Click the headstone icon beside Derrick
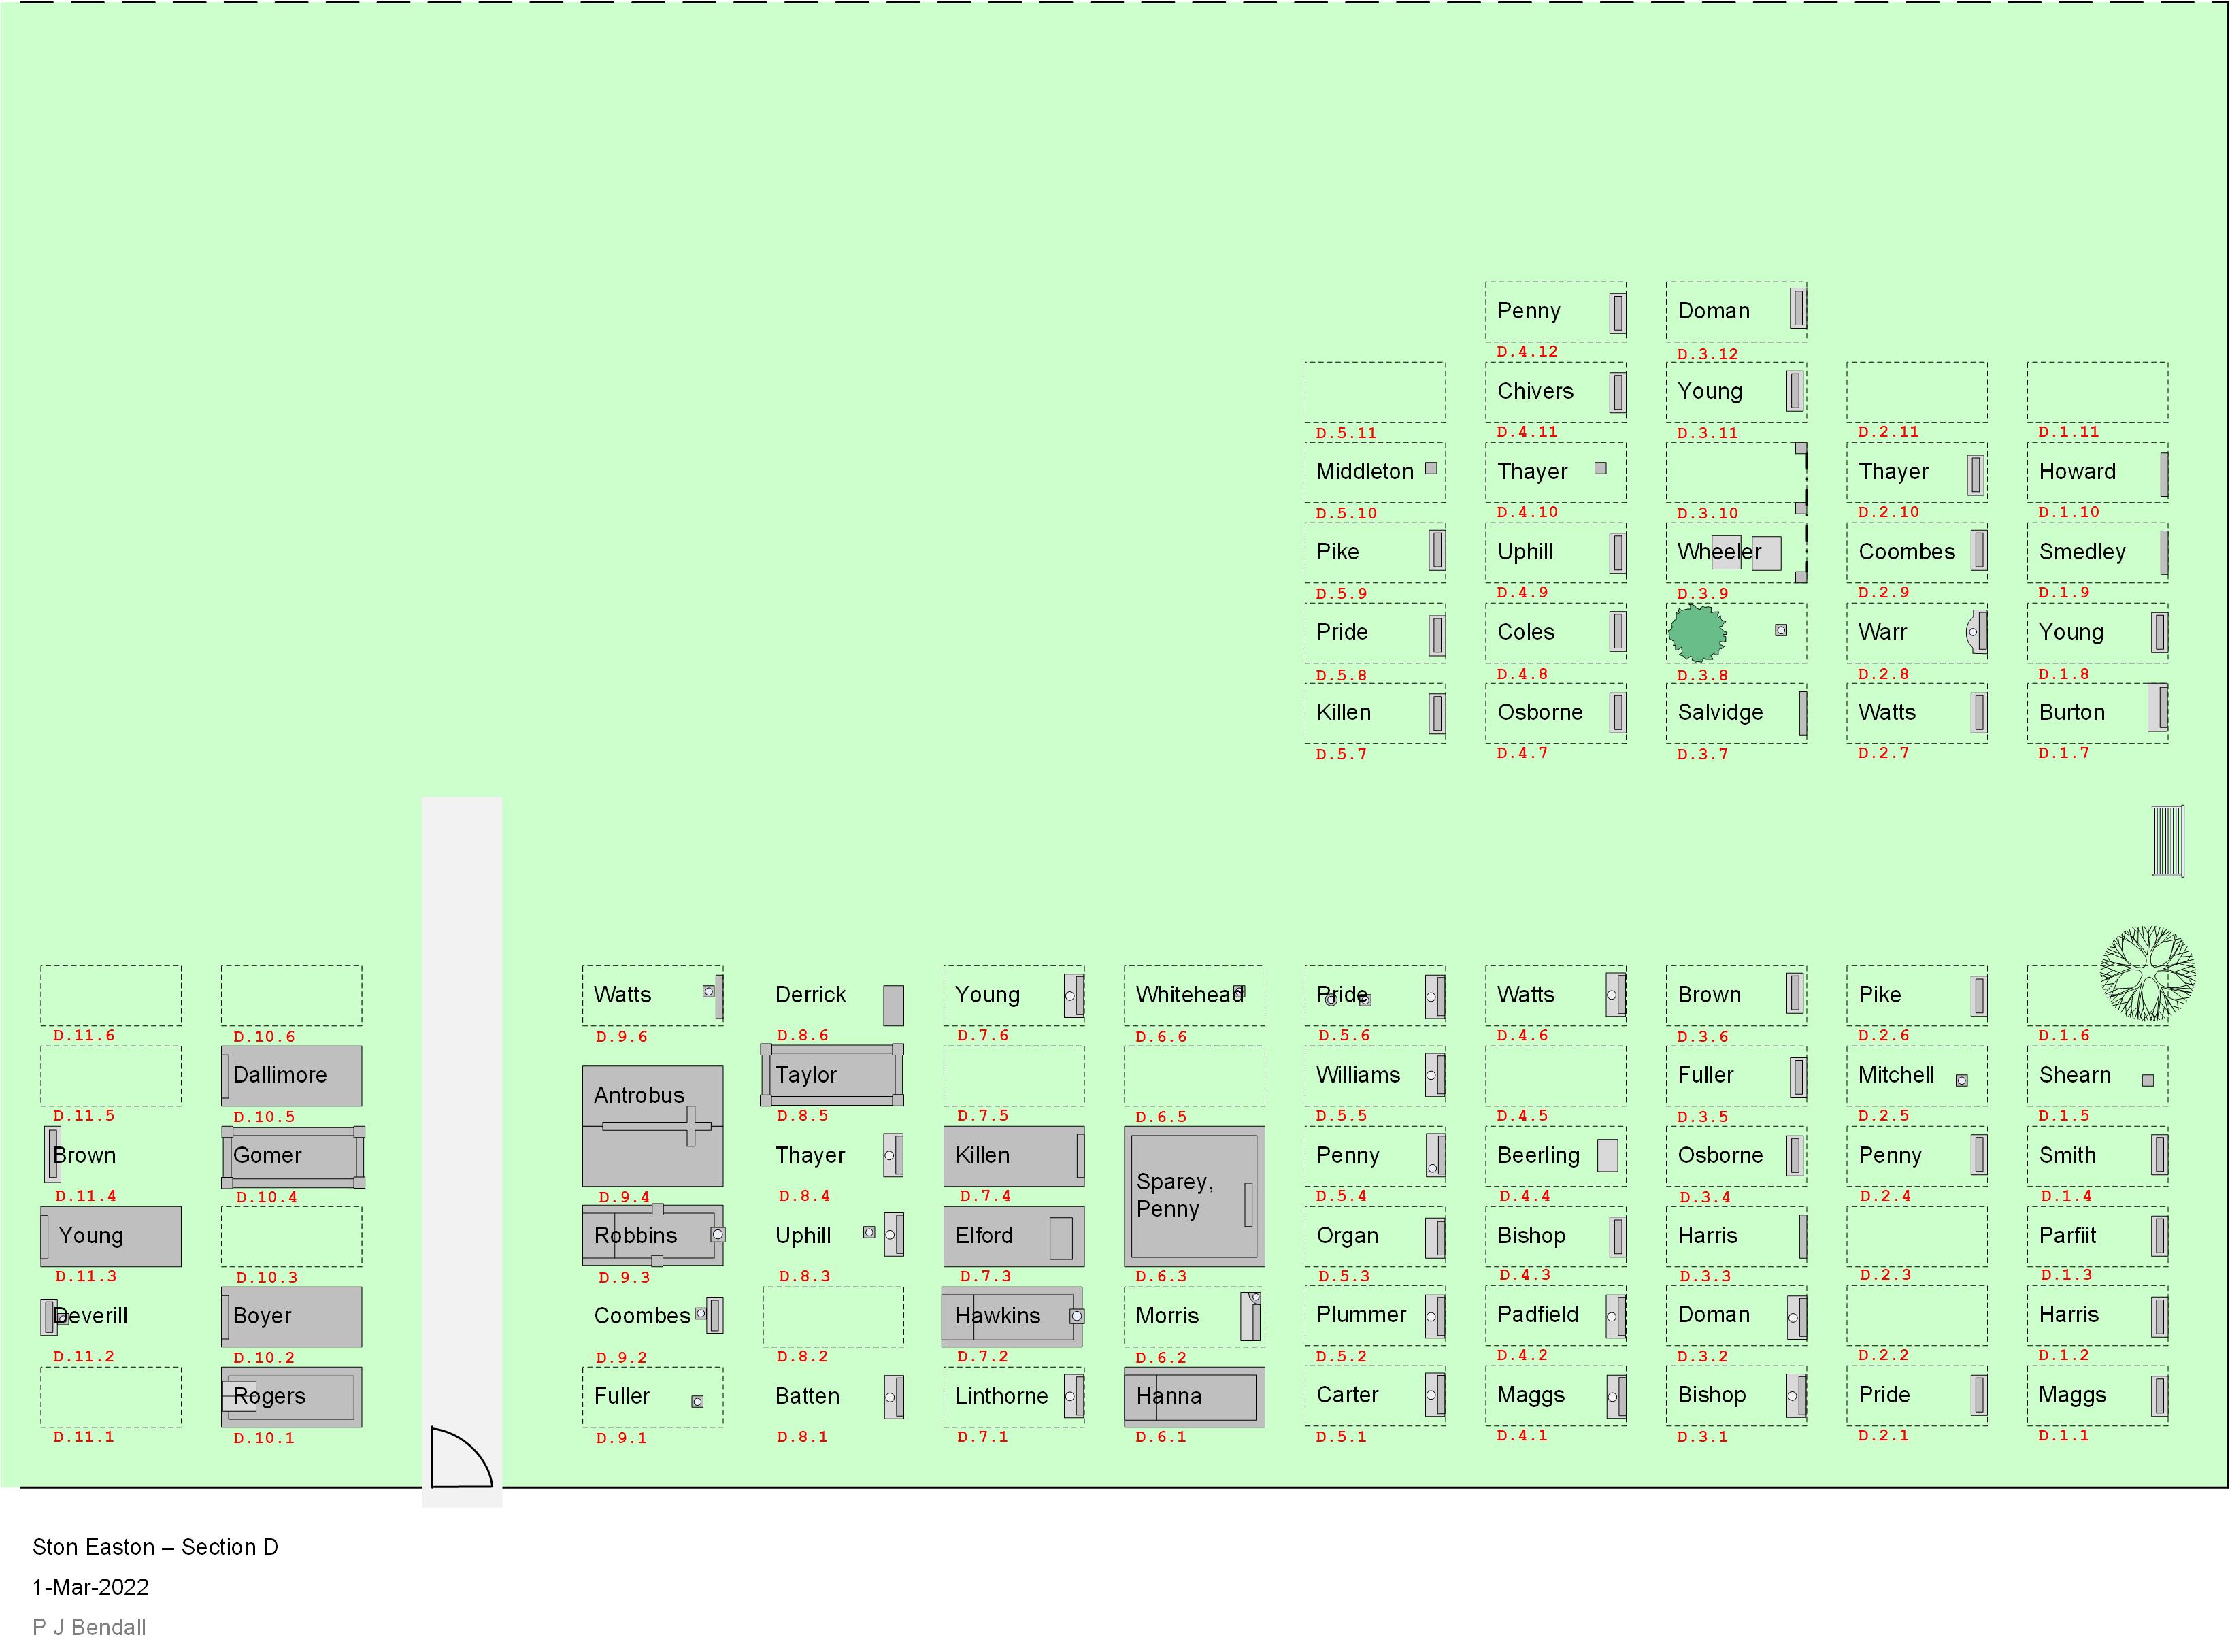 [893, 1005]
